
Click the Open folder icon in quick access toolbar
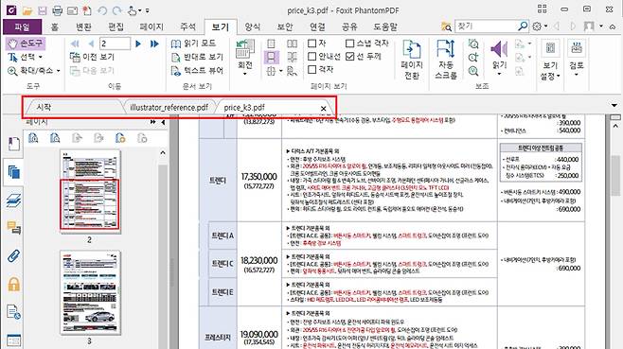pos(27,10)
